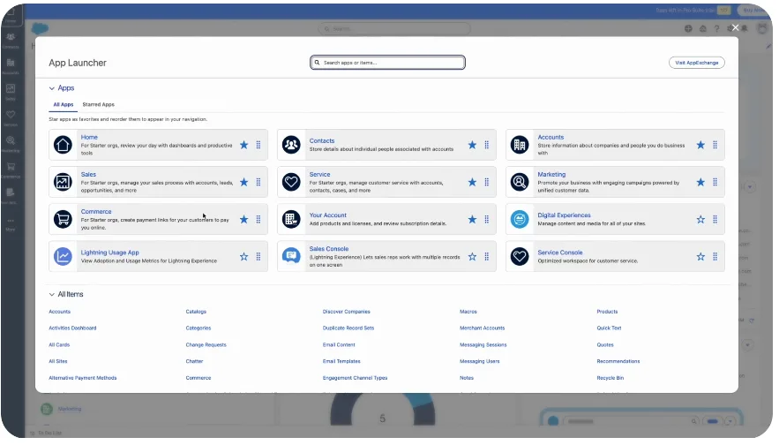This screenshot has width=779, height=445.
Task: Open the Activities Dashboard link
Action: (x=72, y=328)
